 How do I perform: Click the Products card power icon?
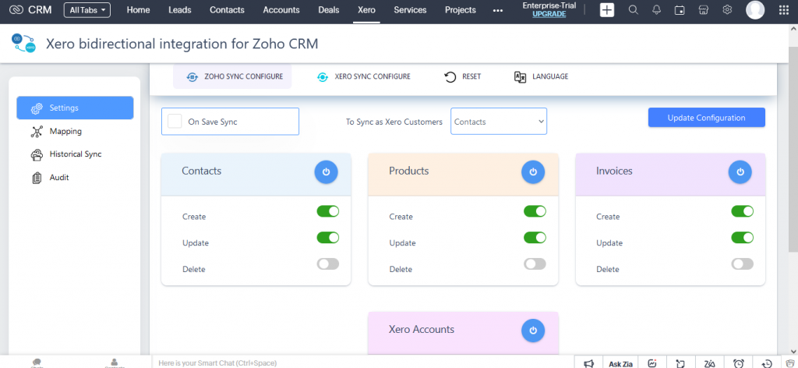(533, 172)
